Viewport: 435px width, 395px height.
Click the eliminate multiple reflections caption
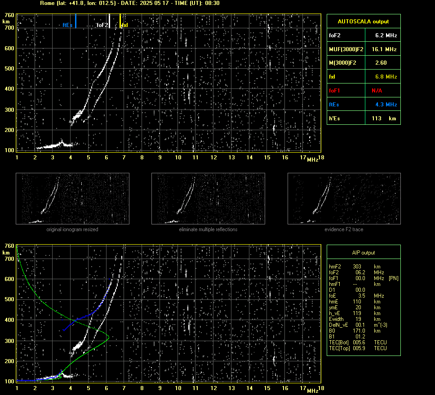208,229
